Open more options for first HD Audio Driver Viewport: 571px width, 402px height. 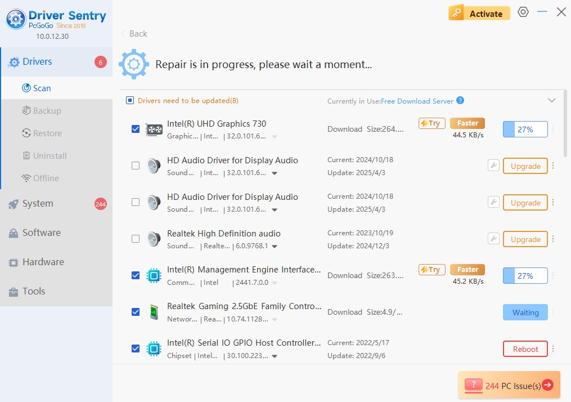(553, 166)
